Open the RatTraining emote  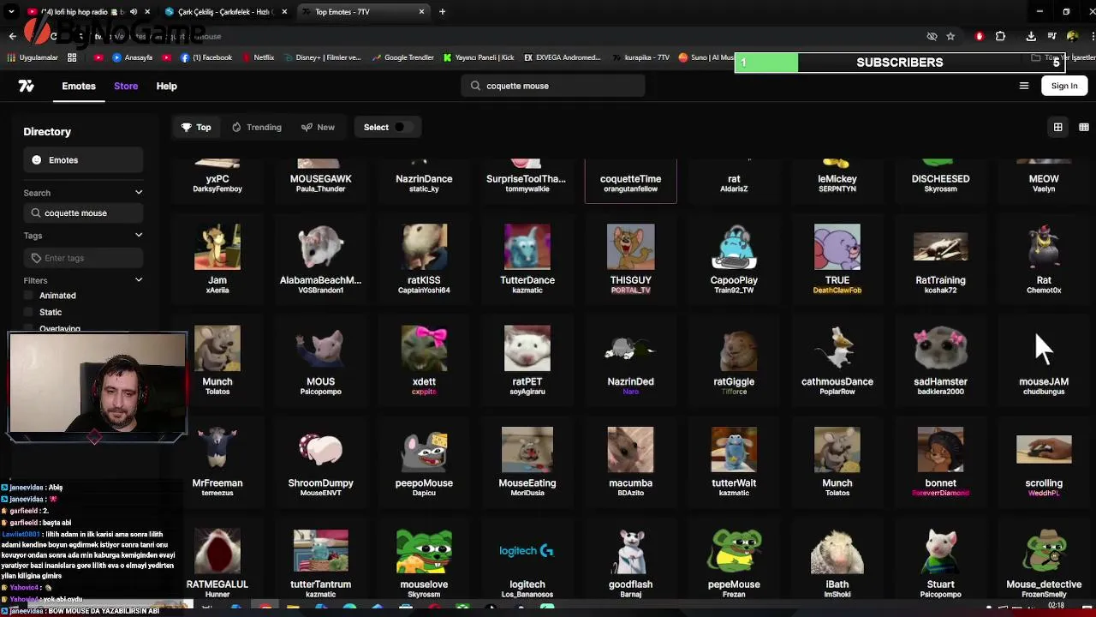coord(940,258)
